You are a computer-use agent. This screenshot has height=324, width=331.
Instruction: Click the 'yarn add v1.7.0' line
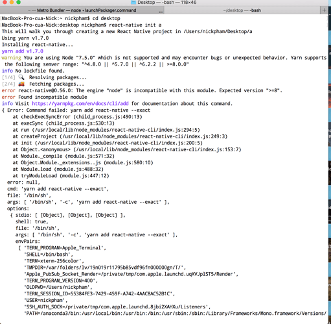coord(23,51)
